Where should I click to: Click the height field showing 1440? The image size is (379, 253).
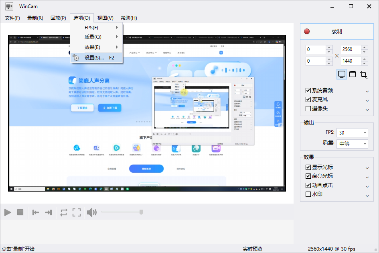351,61
